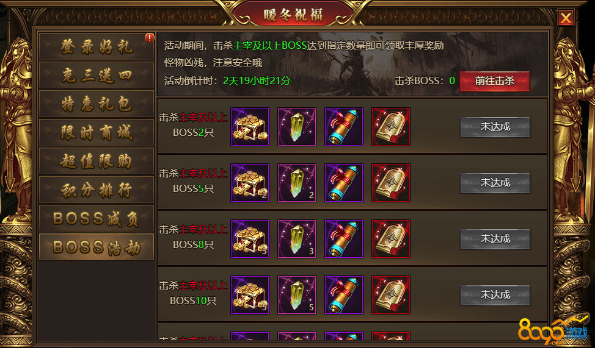This screenshot has width=595, height=348.
Task: Click the scroll reward in BOSS5只 row
Action: (344, 183)
